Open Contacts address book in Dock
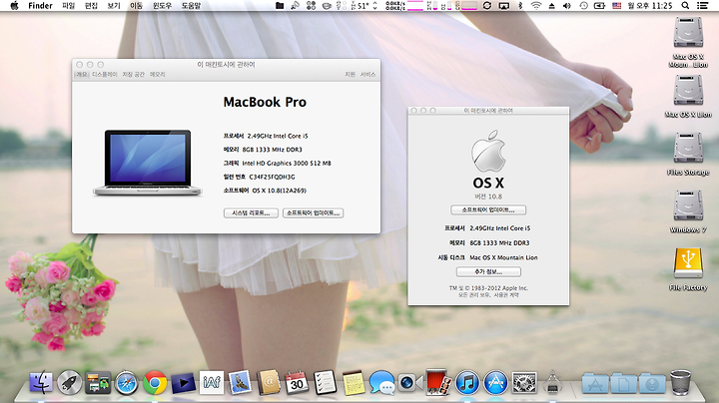 point(269,382)
